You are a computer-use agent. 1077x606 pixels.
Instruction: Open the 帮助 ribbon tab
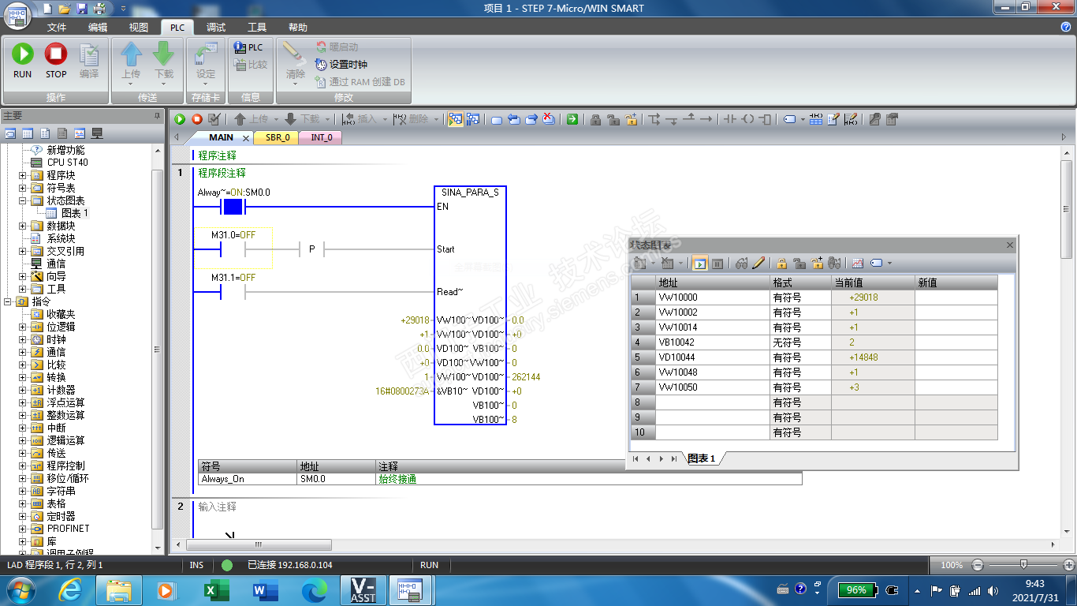pos(298,27)
